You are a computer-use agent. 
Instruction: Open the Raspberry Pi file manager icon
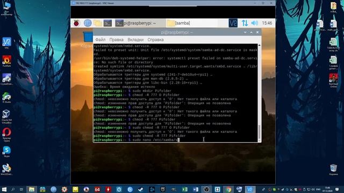[x=98, y=23]
